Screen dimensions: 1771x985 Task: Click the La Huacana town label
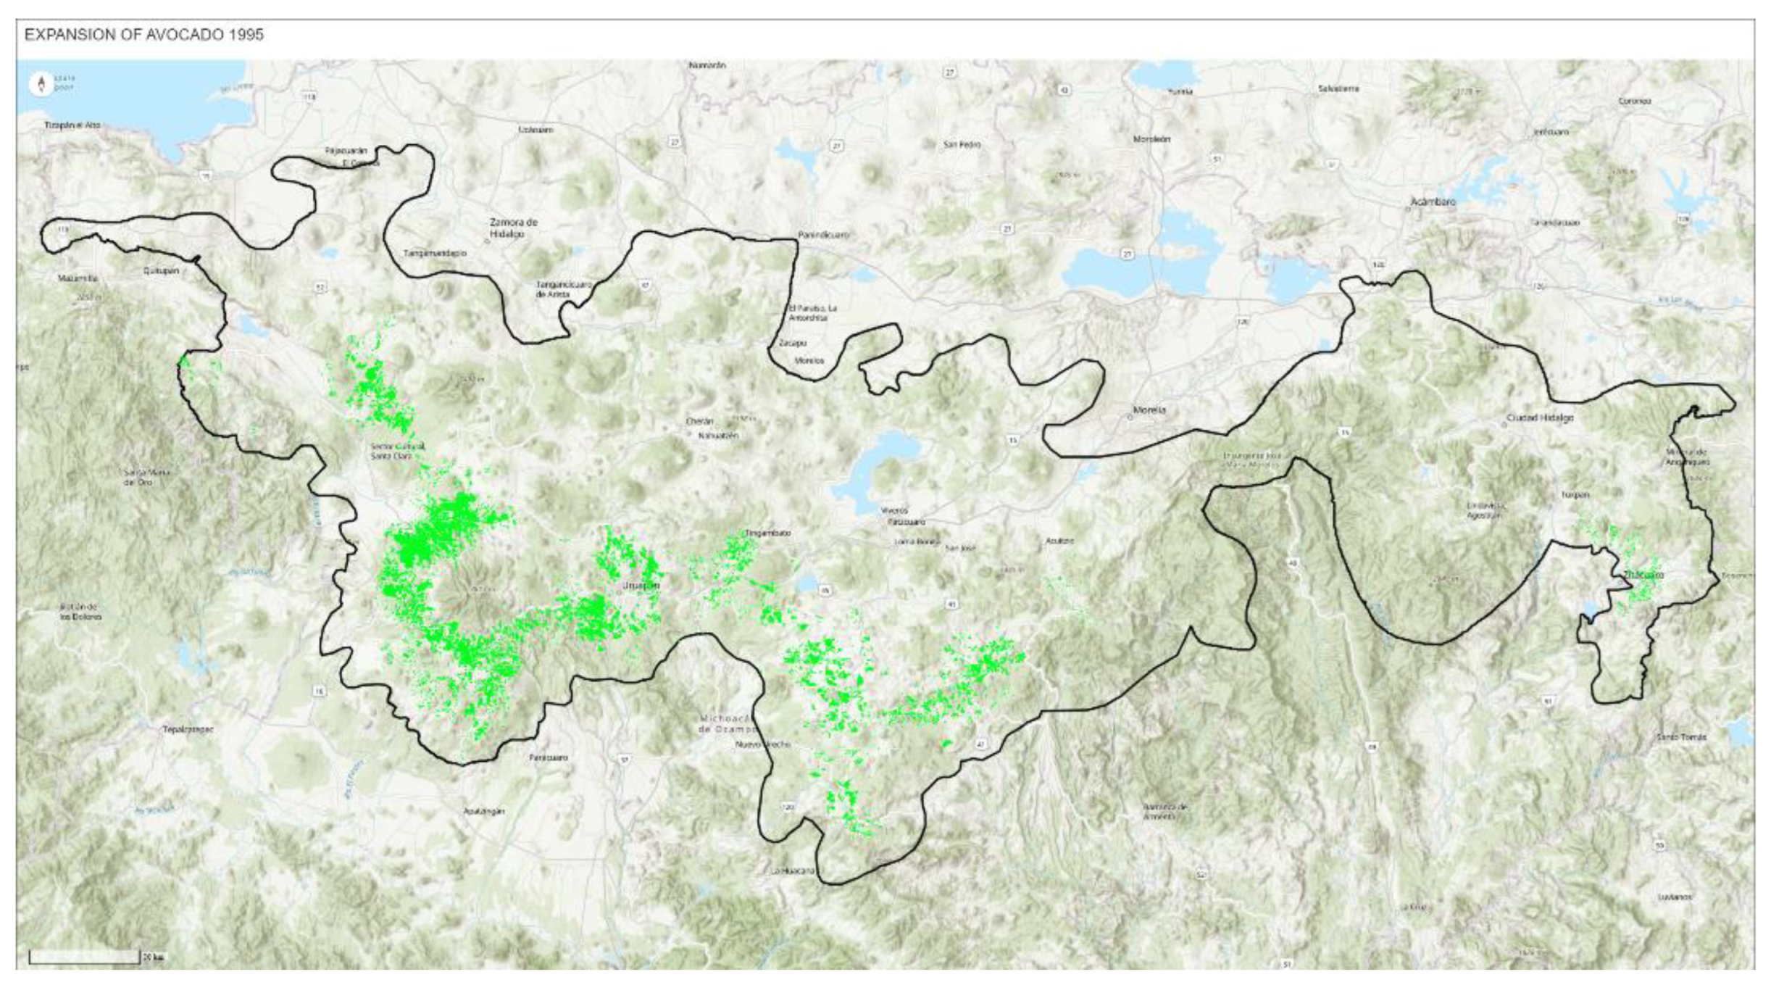(x=793, y=870)
